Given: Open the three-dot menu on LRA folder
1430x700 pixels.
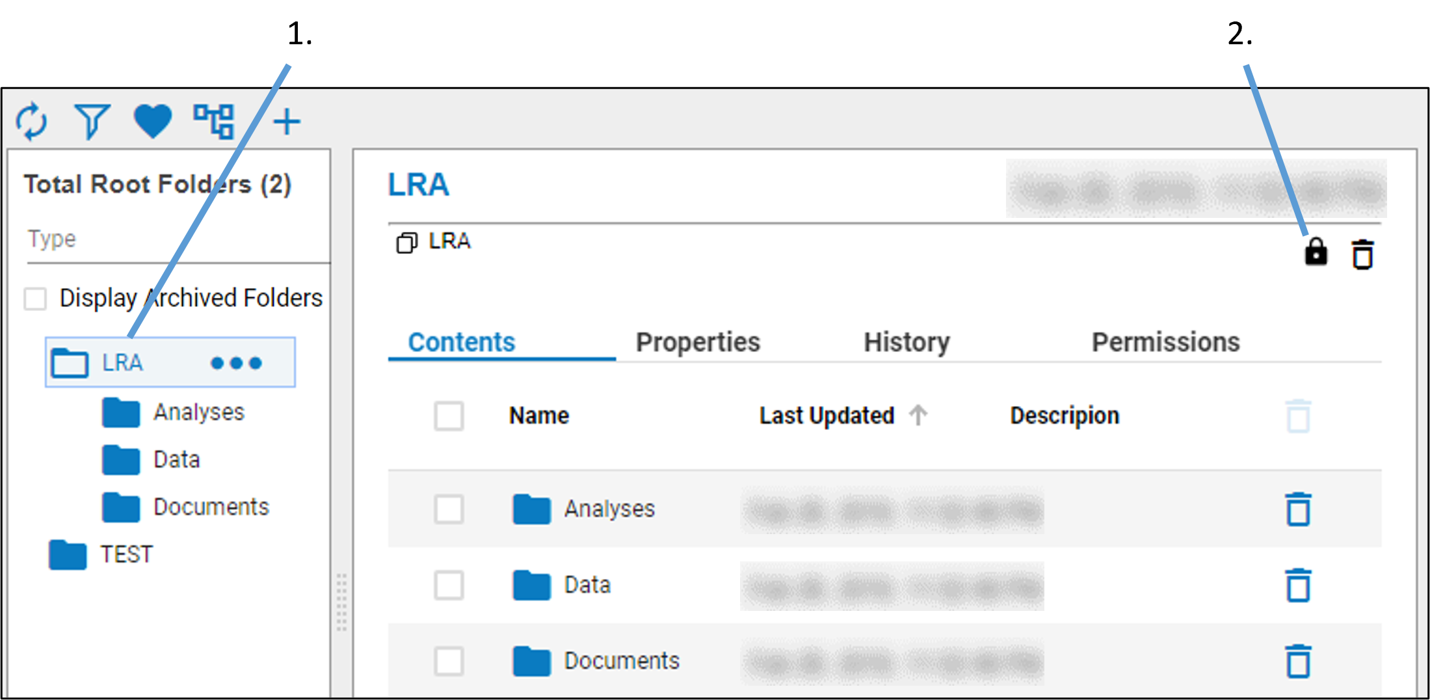Looking at the screenshot, I should (236, 363).
